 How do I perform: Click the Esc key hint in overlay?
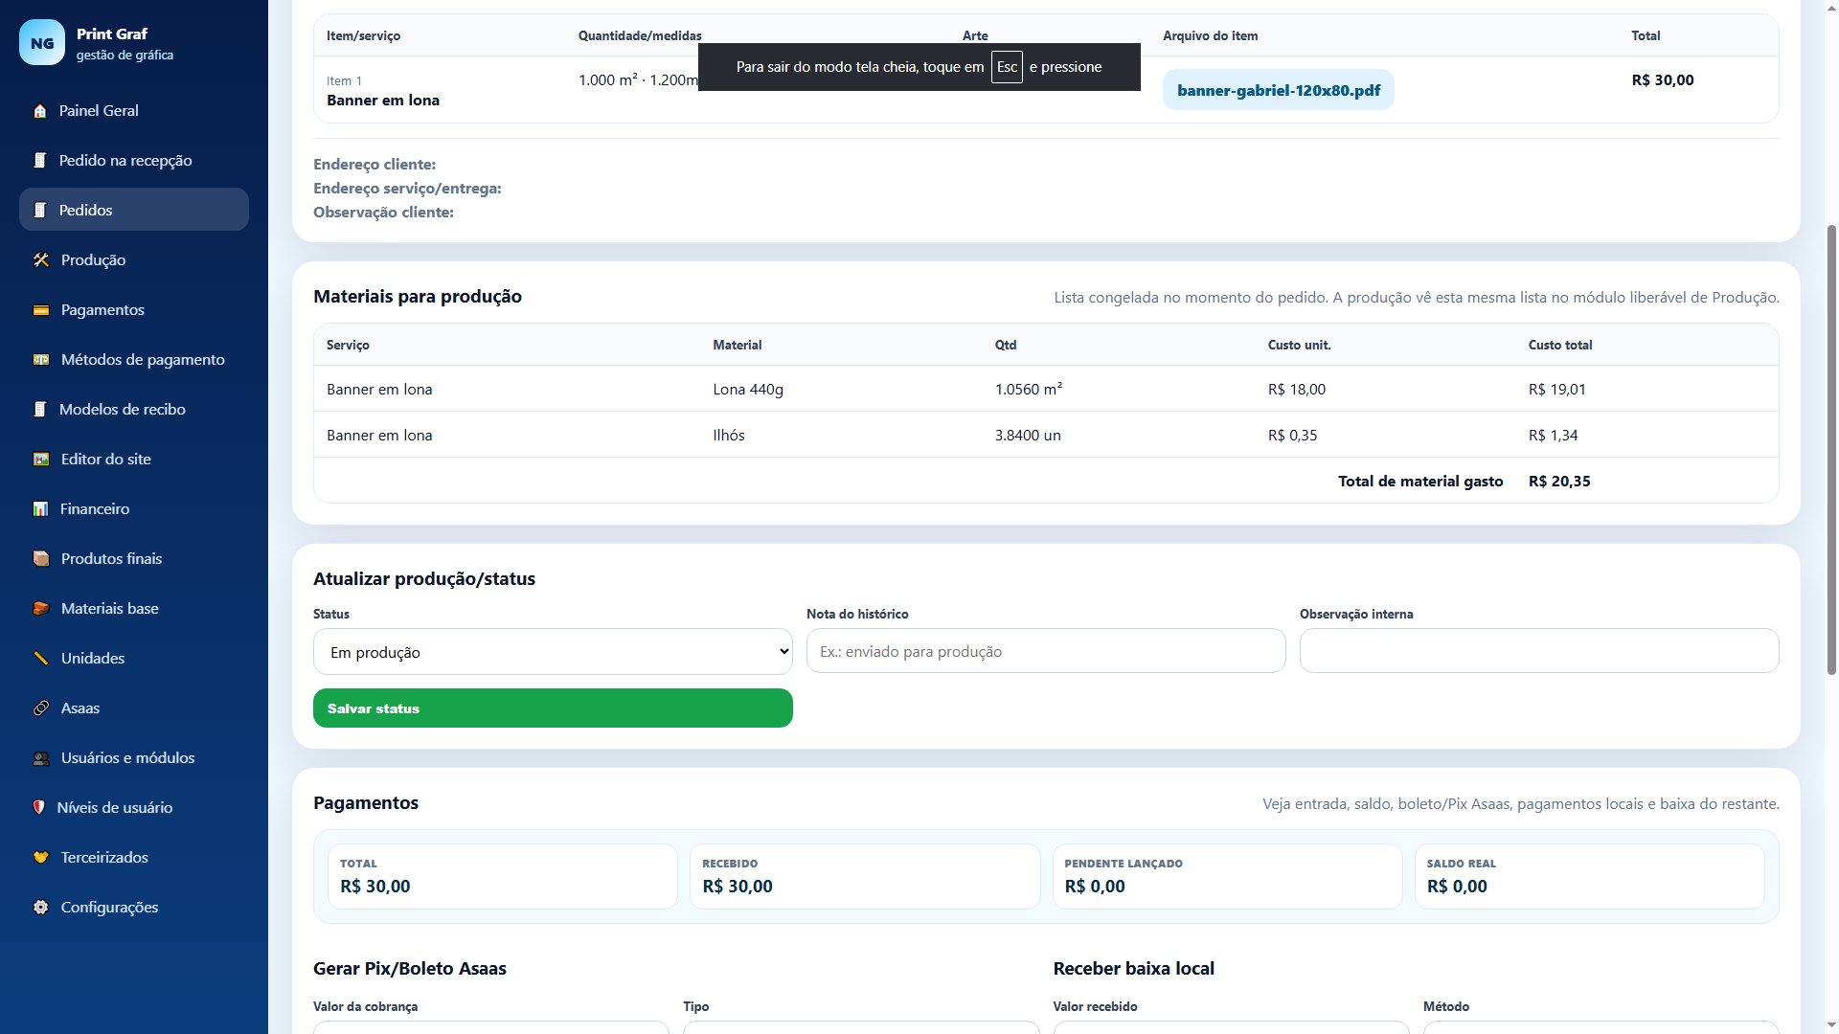(1007, 67)
